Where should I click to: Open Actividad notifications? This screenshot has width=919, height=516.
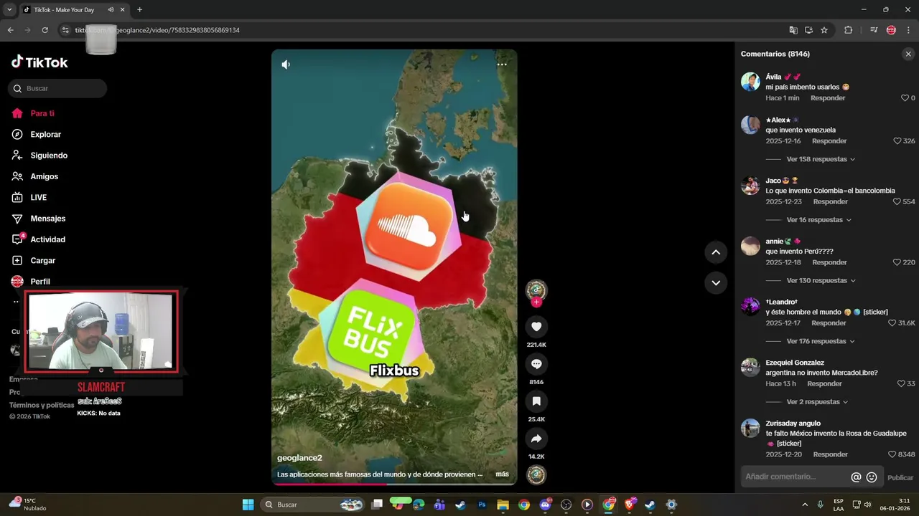point(38,239)
